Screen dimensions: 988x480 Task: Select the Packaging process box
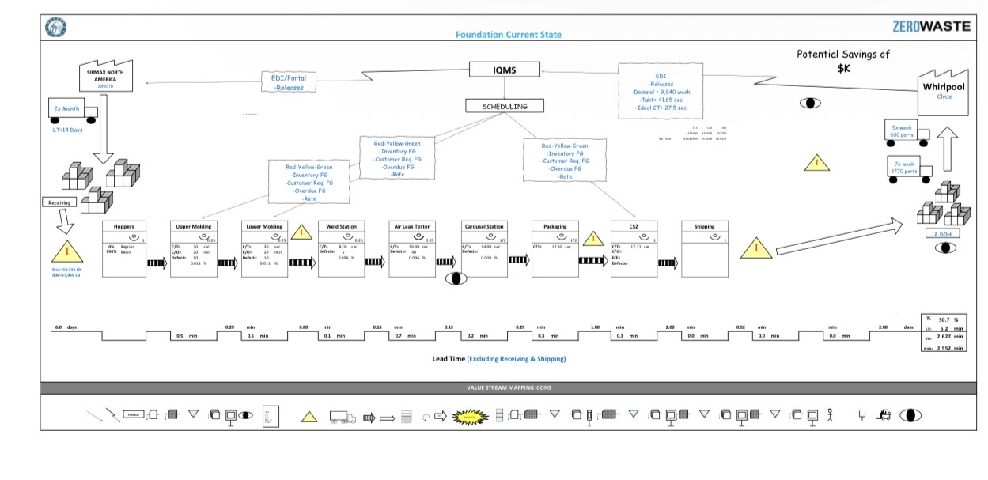click(x=555, y=249)
